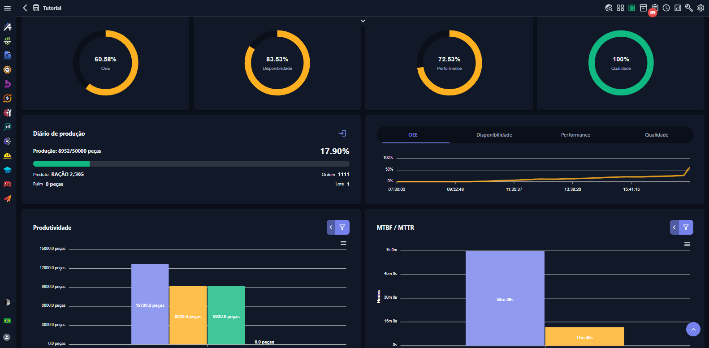Open the yellow safety helmet sidebar icon
Viewport: 709px width, 348px height.
(7, 156)
